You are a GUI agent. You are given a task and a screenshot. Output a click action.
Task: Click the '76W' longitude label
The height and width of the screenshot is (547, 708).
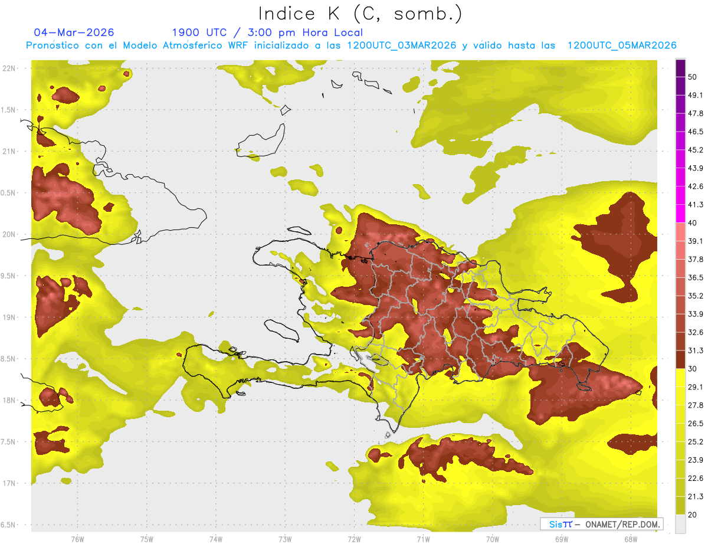(x=77, y=539)
